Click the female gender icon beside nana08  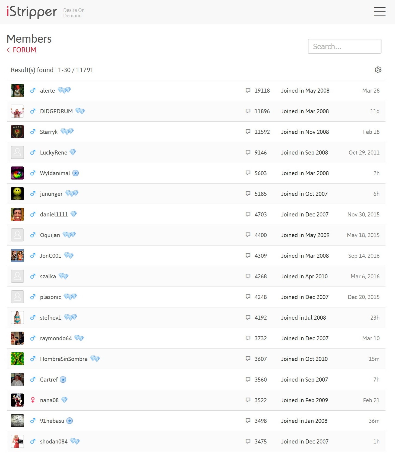point(33,400)
